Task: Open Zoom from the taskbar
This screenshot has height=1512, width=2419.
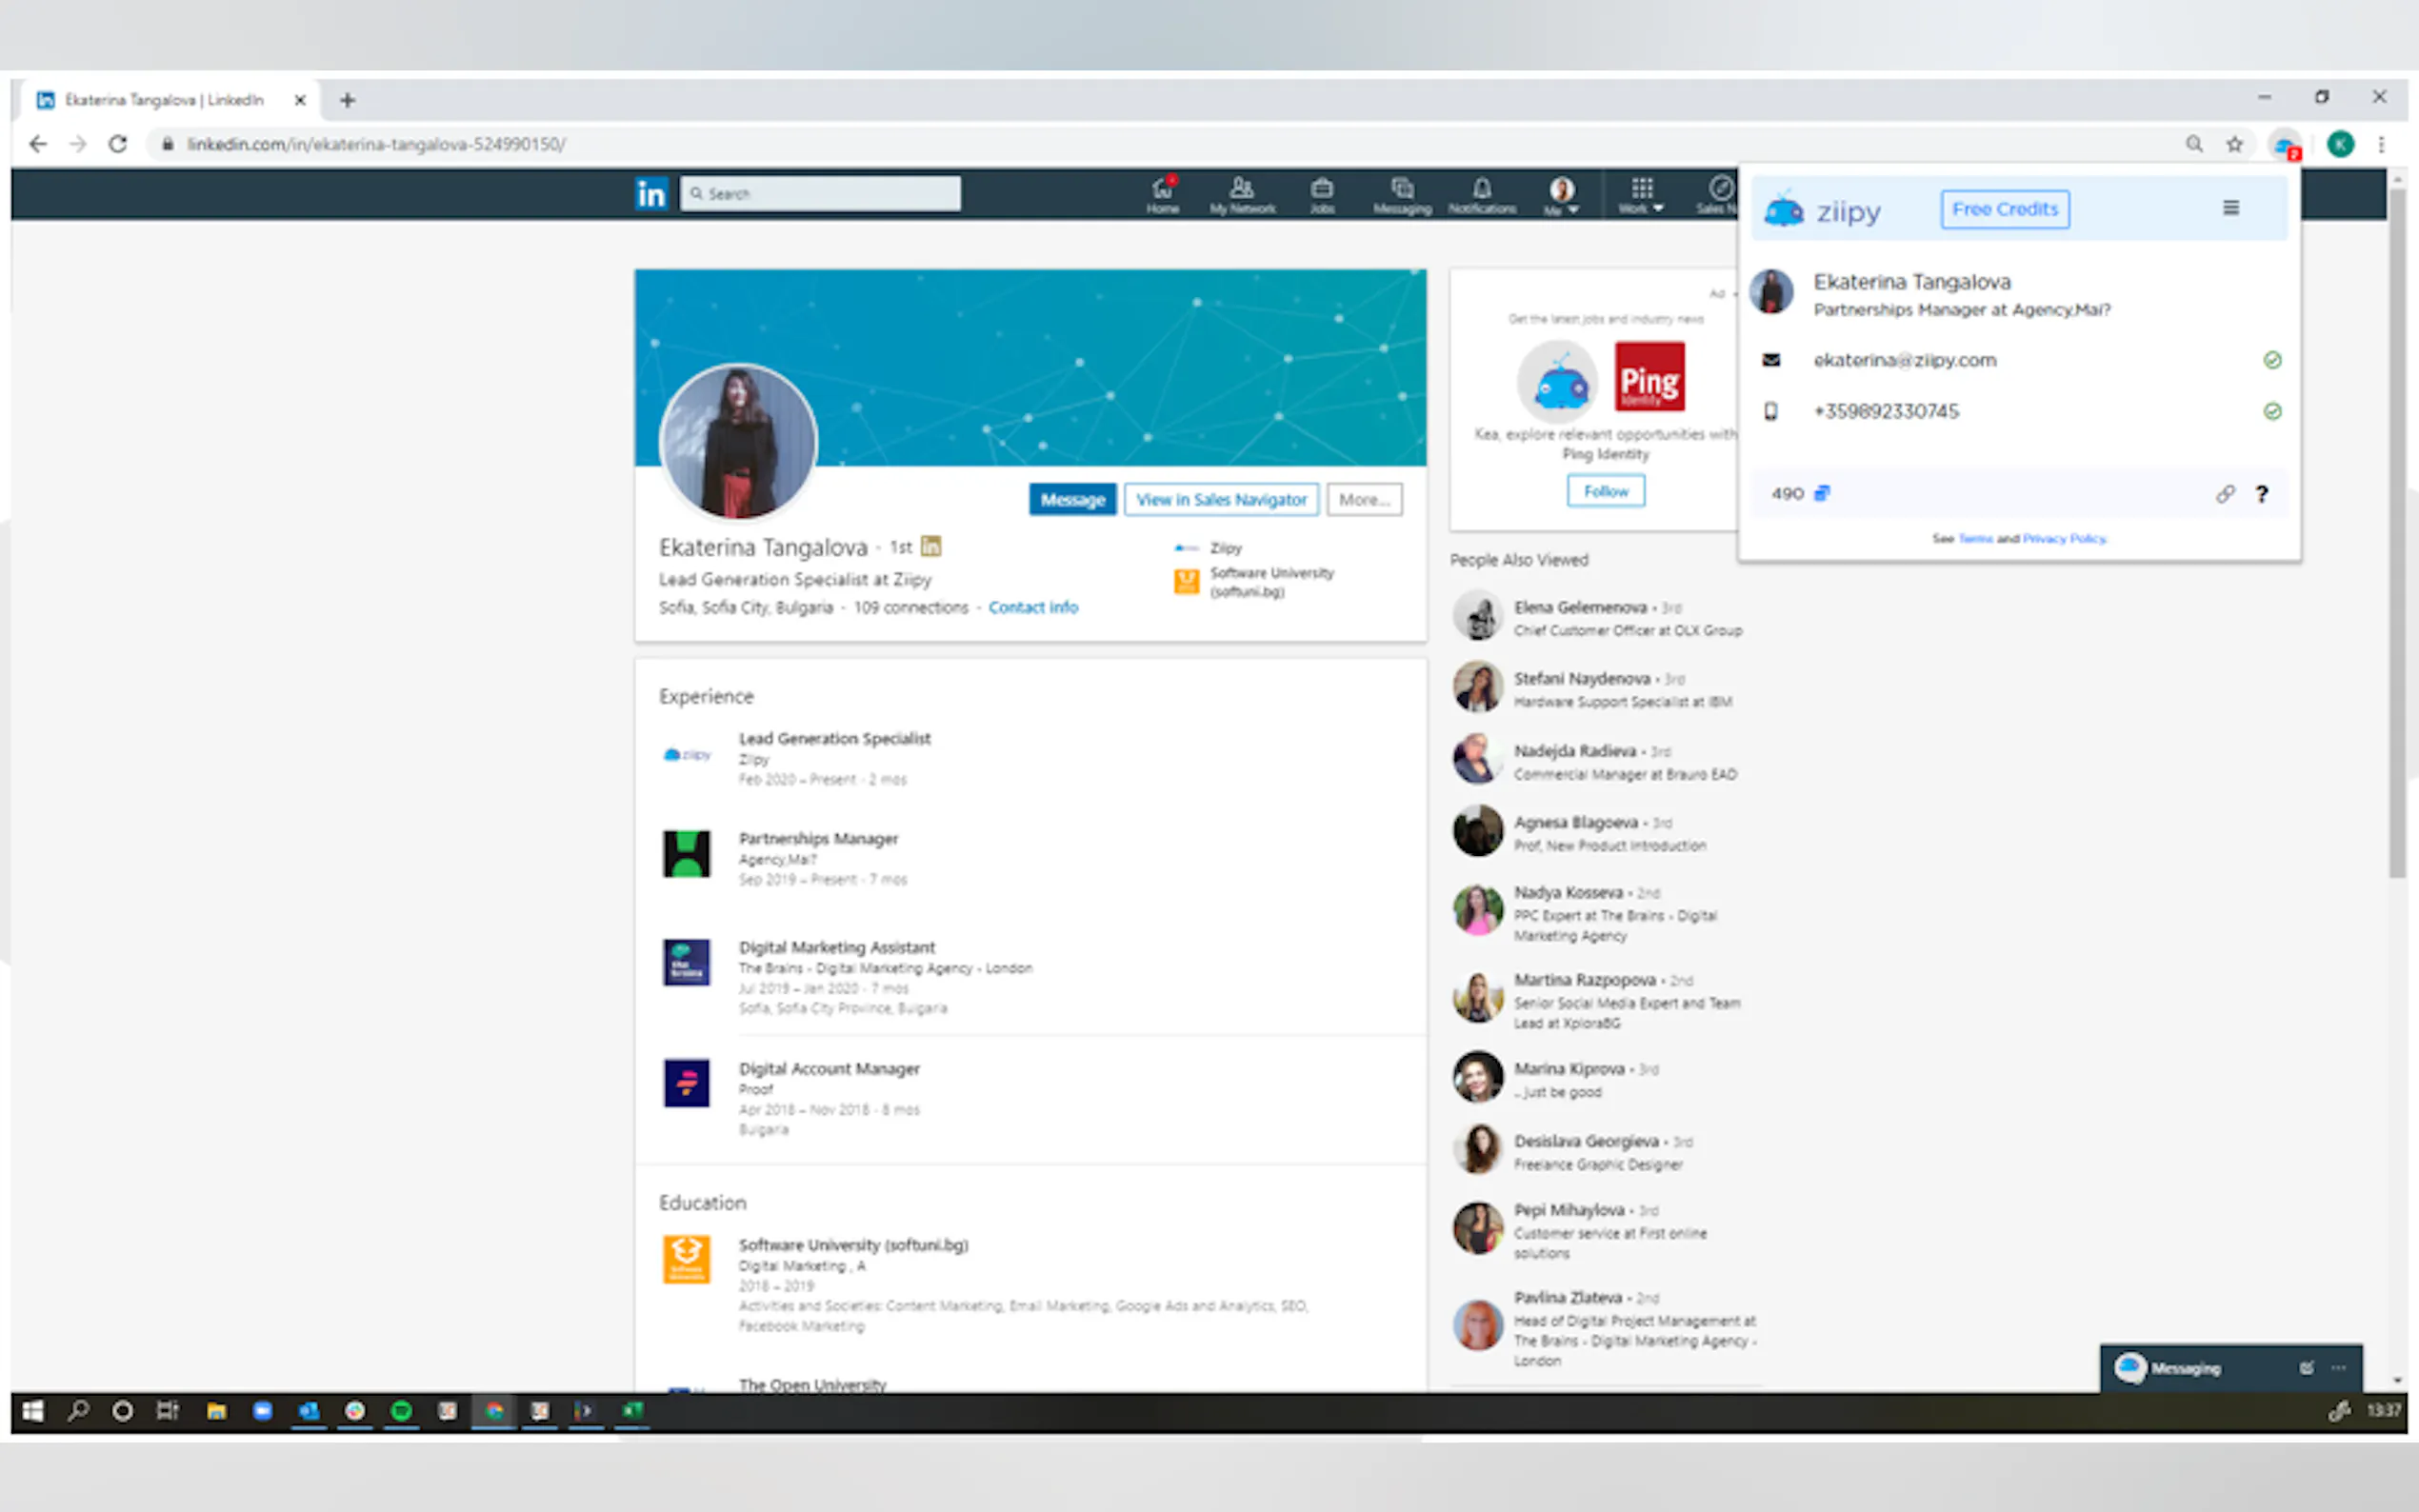Action: (x=262, y=1411)
